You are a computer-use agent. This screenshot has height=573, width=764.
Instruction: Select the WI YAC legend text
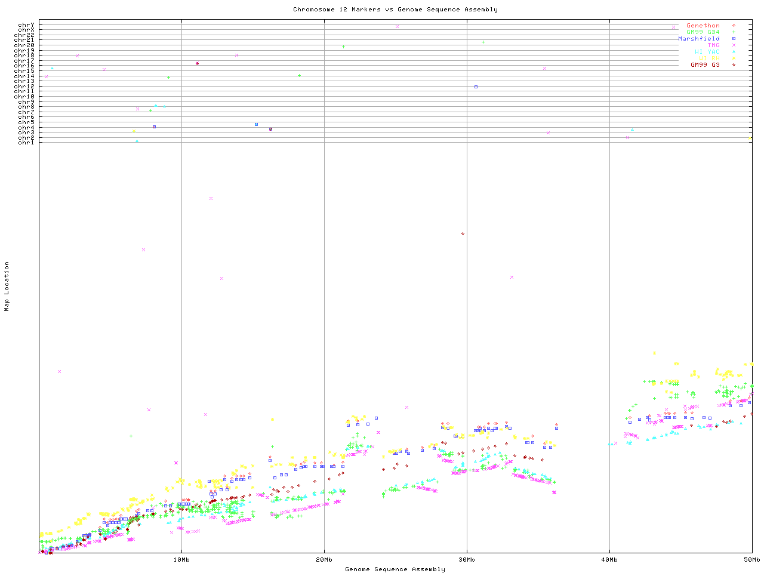point(707,52)
